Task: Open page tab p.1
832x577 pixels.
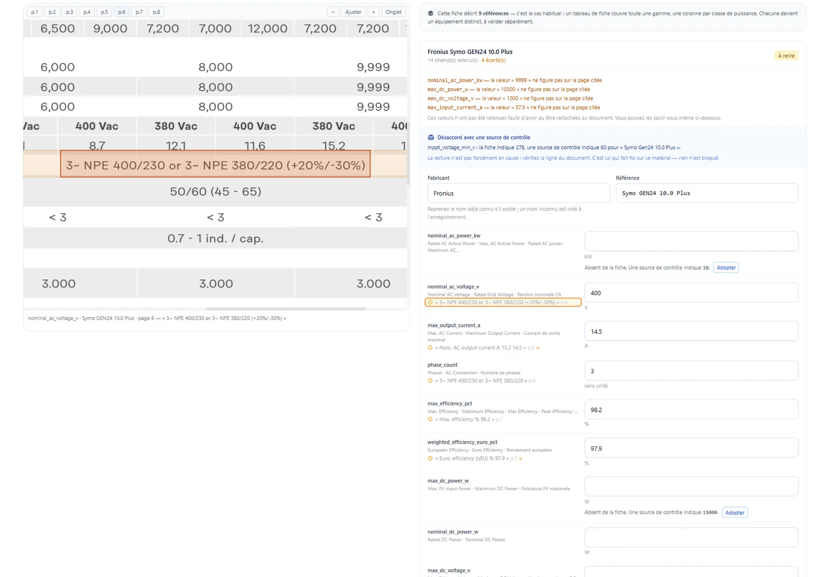Action: pyautogui.click(x=35, y=12)
